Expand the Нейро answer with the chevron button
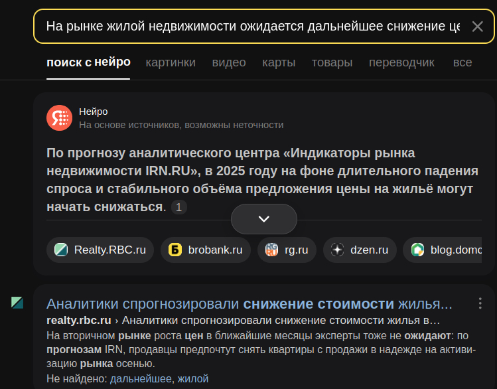Screen dimensions: 497x389 263,219
